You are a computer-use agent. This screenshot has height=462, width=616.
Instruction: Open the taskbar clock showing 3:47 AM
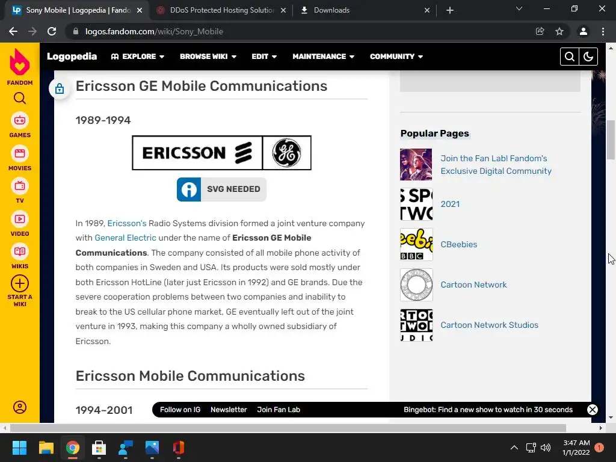(576, 448)
